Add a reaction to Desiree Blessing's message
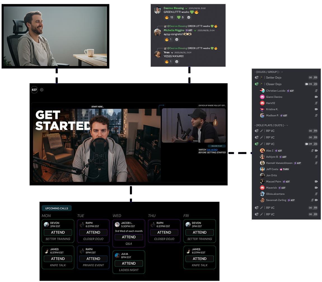This screenshot has height=282, width=322. [x=189, y=17]
